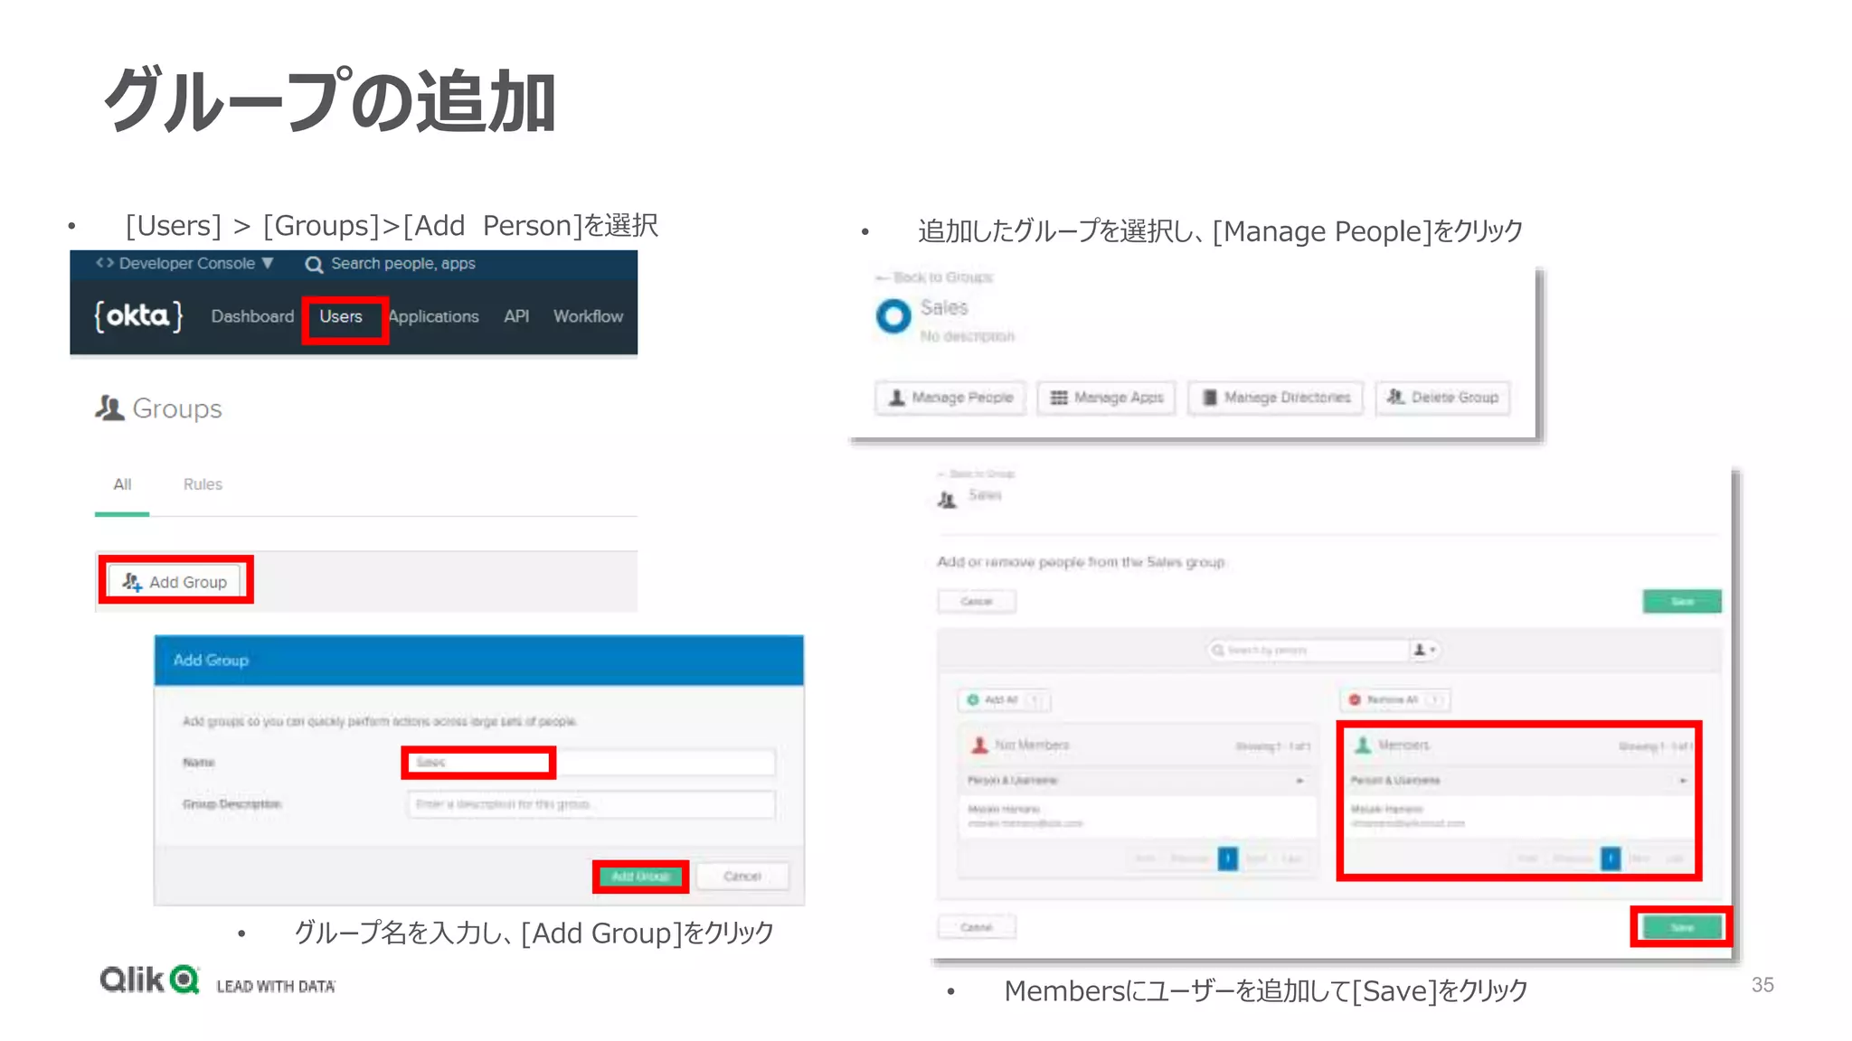Click the group Name input field

pos(591,763)
